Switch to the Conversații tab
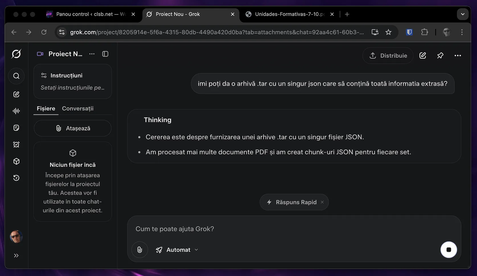477x276 pixels. tap(78, 108)
